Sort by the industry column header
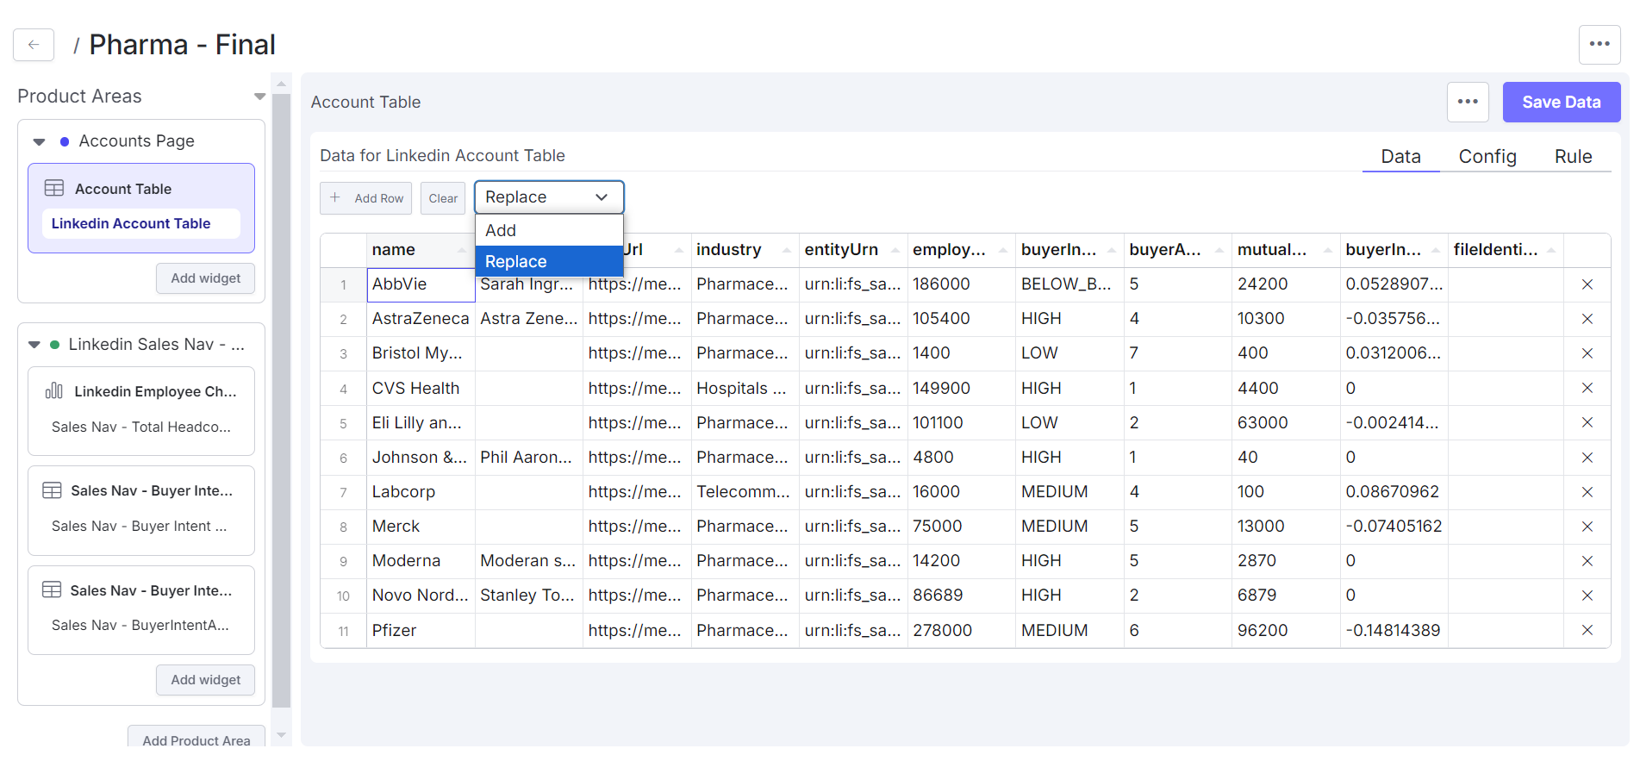The height and width of the screenshot is (761, 1640). click(x=728, y=250)
